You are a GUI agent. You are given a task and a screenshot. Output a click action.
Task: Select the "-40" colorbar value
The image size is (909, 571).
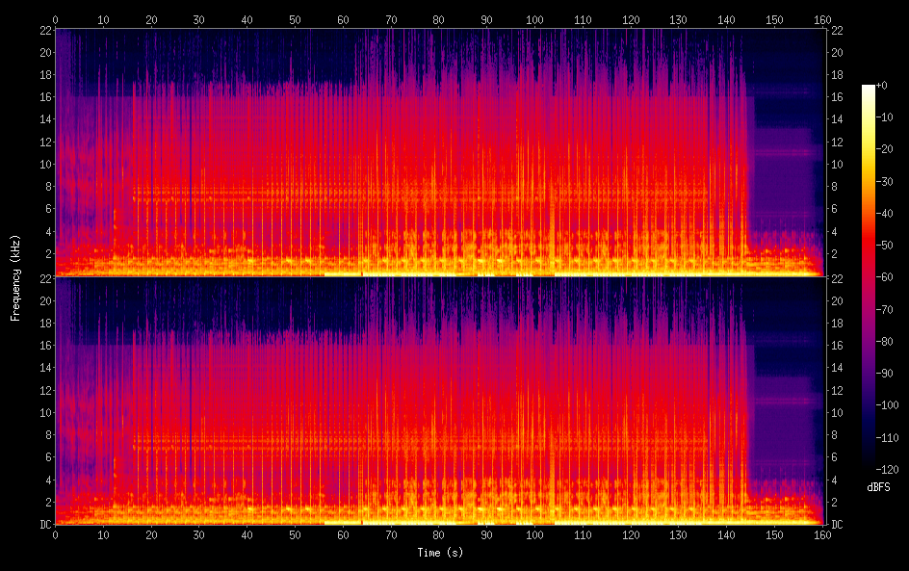click(x=885, y=214)
